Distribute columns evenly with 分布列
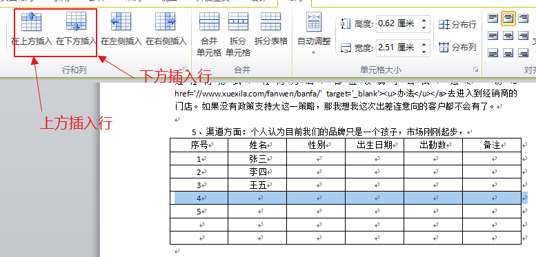 coord(457,47)
